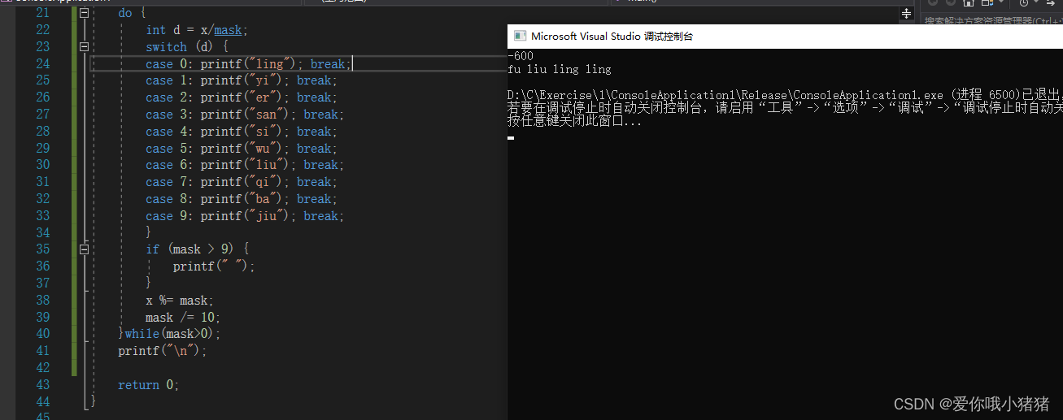1063x420 pixels.
Task: Click the "}while(mask>0);" line
Action: pyautogui.click(x=169, y=334)
